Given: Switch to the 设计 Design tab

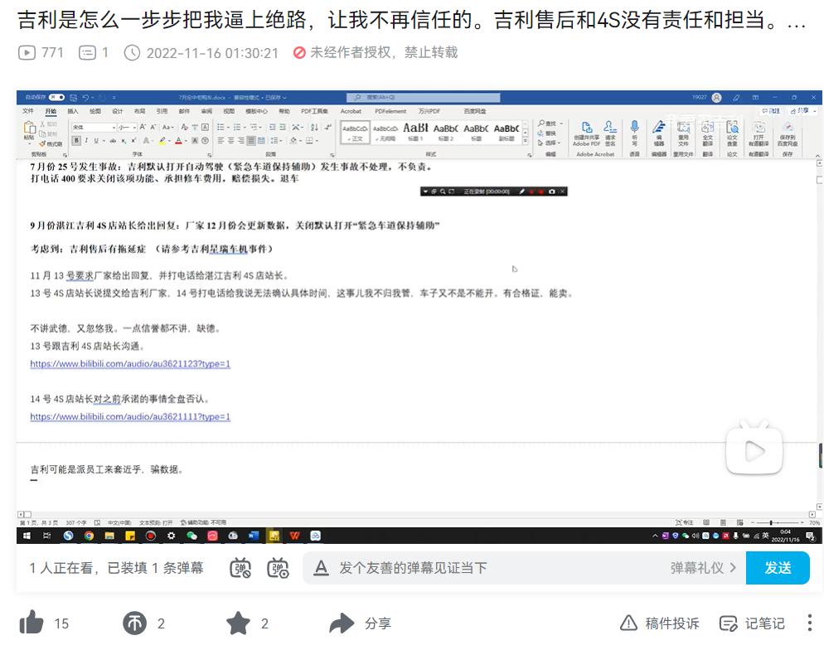Looking at the screenshot, I should tap(117, 111).
